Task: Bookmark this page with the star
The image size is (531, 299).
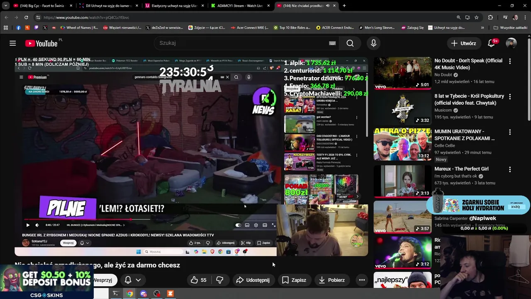Action: click(x=477, y=17)
